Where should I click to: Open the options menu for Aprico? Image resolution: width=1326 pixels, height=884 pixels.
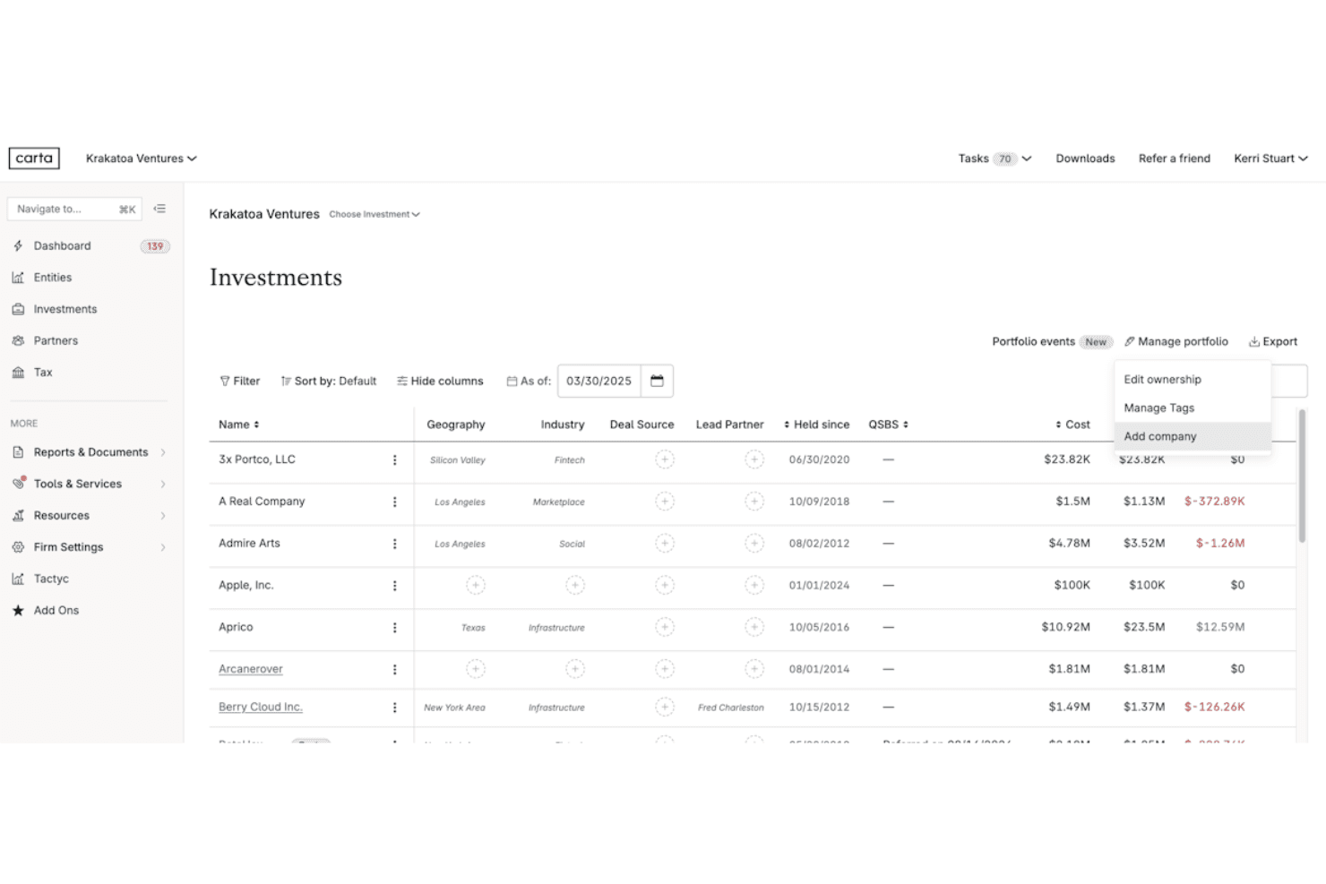coord(394,628)
